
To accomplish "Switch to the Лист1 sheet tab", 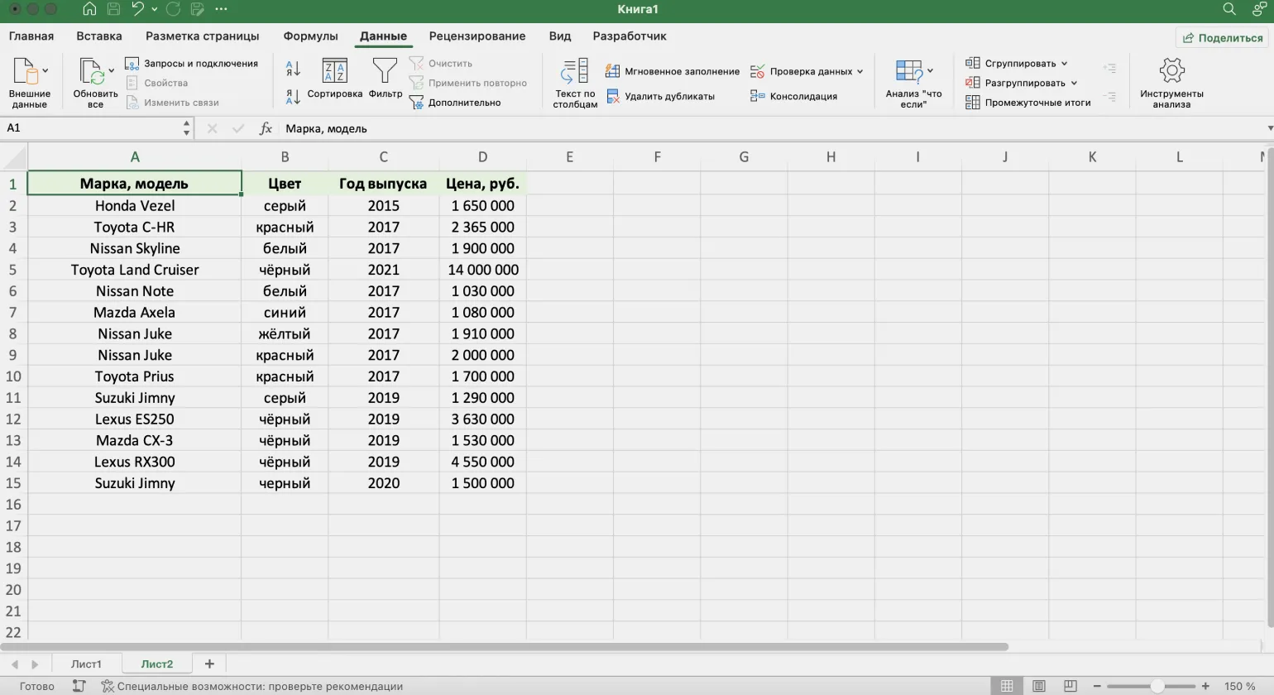I will pyautogui.click(x=86, y=664).
